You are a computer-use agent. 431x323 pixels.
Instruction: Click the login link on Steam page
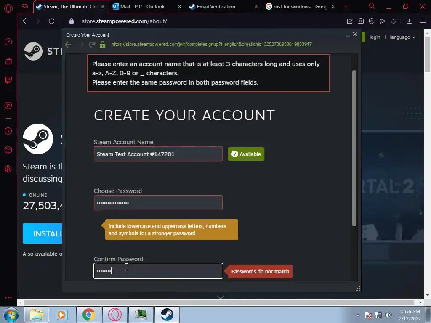tap(375, 37)
